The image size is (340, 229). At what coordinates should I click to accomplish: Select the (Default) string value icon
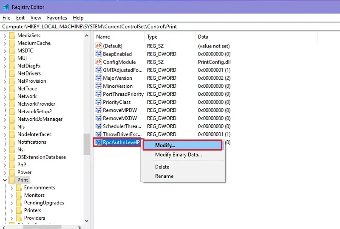click(x=99, y=46)
